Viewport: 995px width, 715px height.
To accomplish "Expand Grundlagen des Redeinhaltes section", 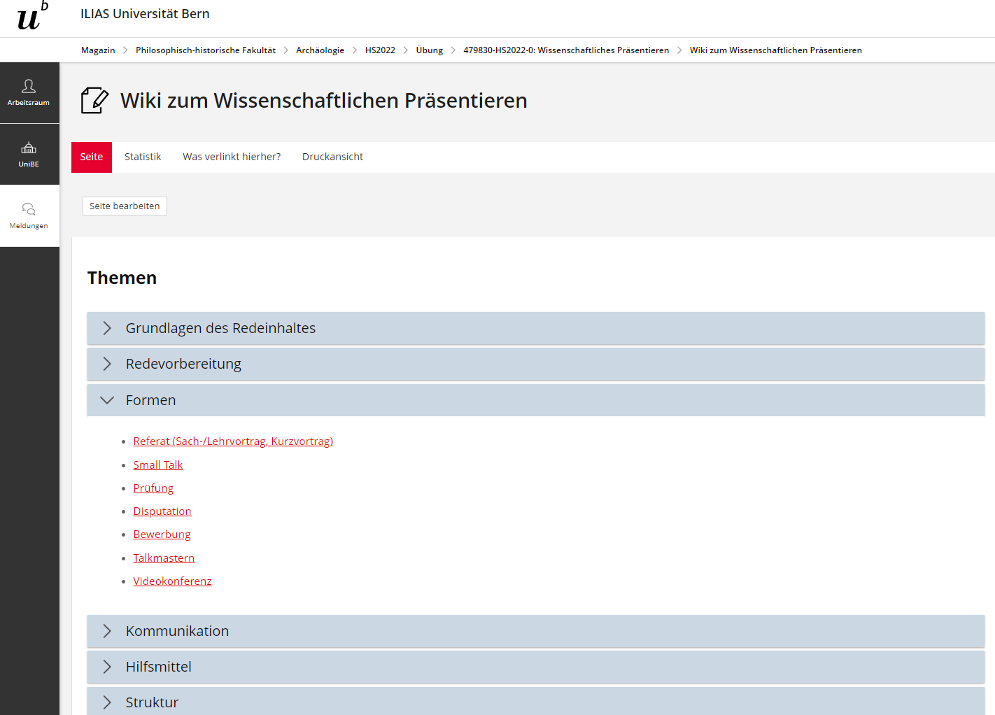I will [535, 328].
